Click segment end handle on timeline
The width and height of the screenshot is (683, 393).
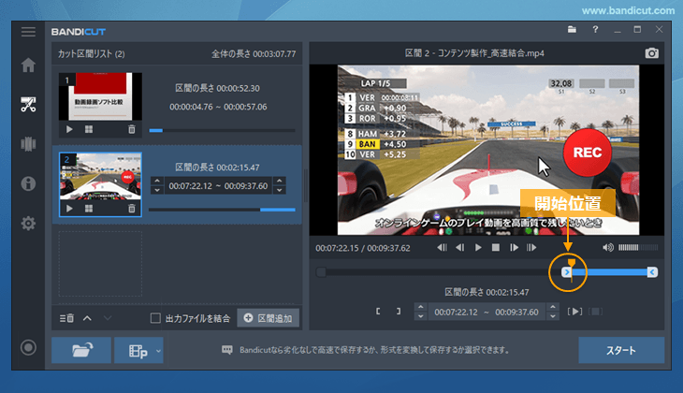[652, 272]
